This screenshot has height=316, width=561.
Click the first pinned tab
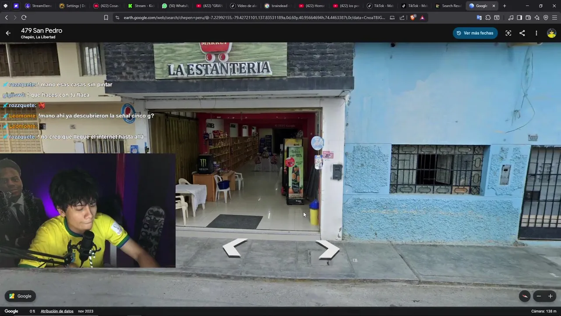[5, 6]
